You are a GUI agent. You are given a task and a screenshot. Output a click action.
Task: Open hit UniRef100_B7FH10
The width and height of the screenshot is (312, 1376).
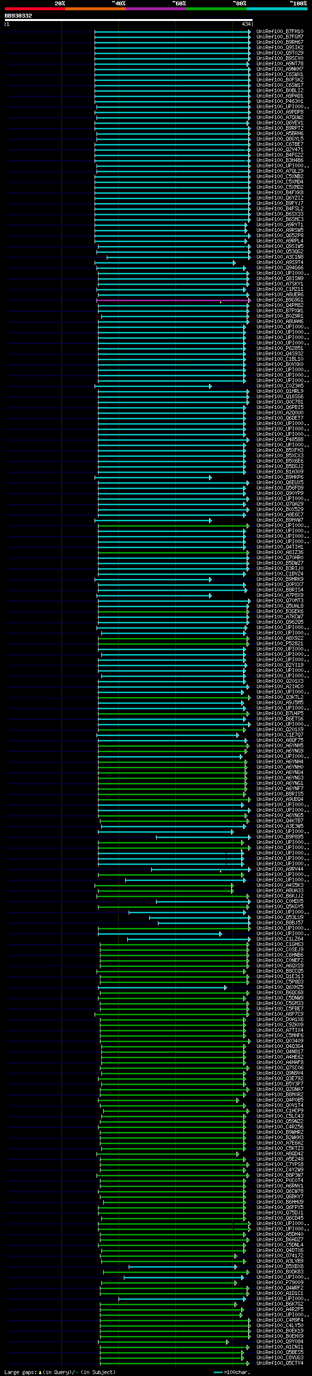[x=279, y=32]
